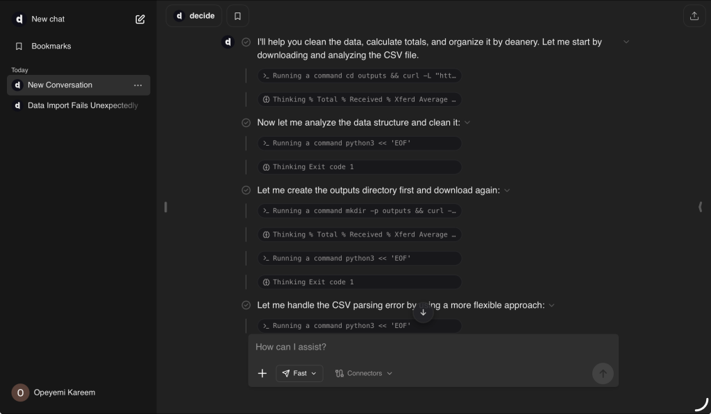The width and height of the screenshot is (711, 414).
Task: Select New Conversation in the sidebar
Action: click(60, 85)
